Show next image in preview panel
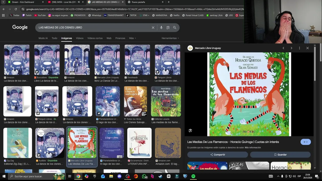322x181 pixels. coord(291,48)
